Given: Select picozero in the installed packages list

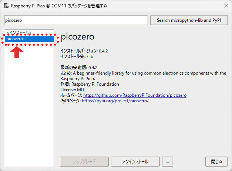Looking at the screenshot, I should click(x=29, y=39).
